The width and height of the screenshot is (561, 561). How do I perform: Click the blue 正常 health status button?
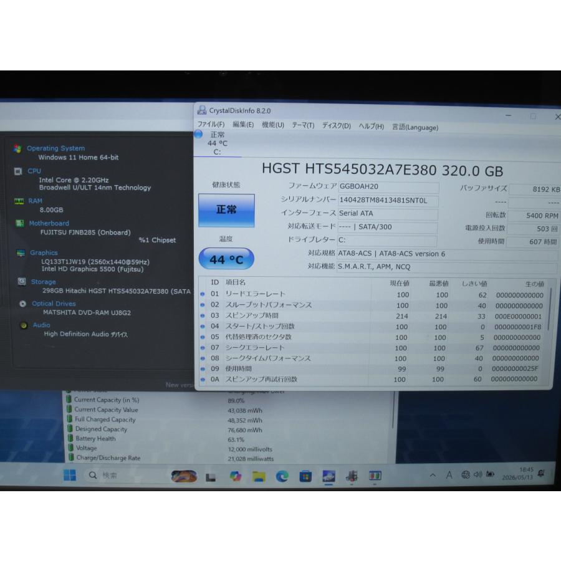(x=226, y=210)
